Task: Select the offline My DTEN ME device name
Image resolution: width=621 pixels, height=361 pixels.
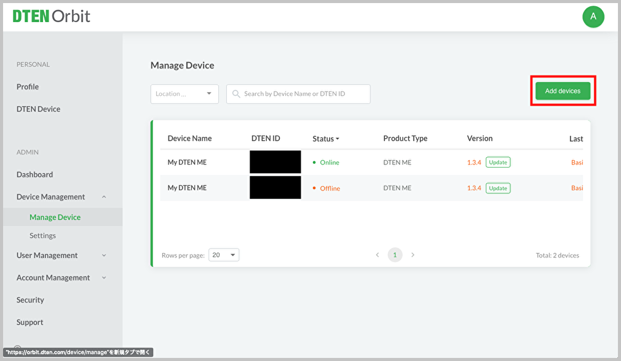Action: [187, 188]
